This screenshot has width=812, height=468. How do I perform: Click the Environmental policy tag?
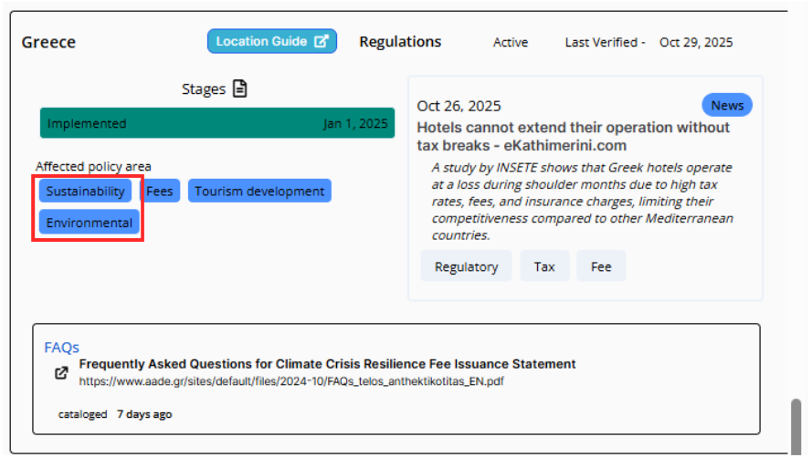pyautogui.click(x=89, y=223)
